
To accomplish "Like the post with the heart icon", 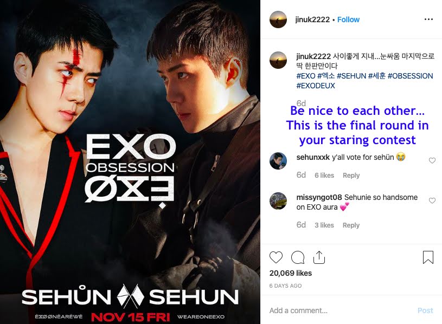I will (x=276, y=257).
